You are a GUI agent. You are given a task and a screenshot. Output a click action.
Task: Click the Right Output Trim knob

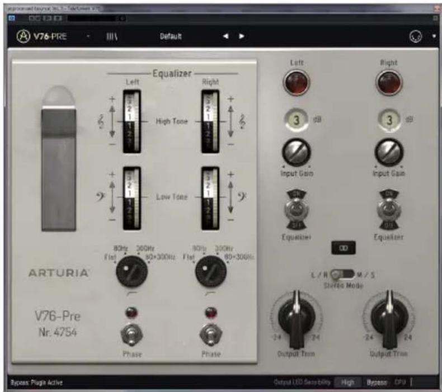click(389, 318)
